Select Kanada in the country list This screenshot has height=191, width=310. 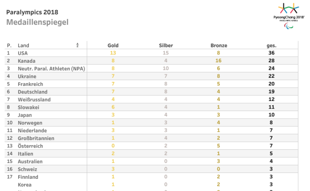pos(26,61)
